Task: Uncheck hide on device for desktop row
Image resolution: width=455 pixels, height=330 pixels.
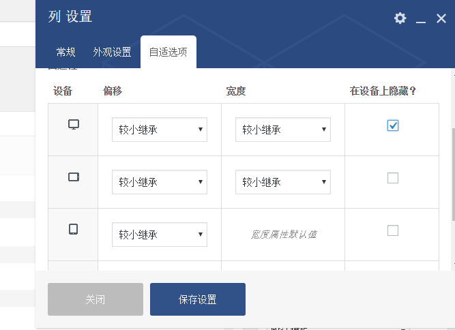Action: [392, 125]
